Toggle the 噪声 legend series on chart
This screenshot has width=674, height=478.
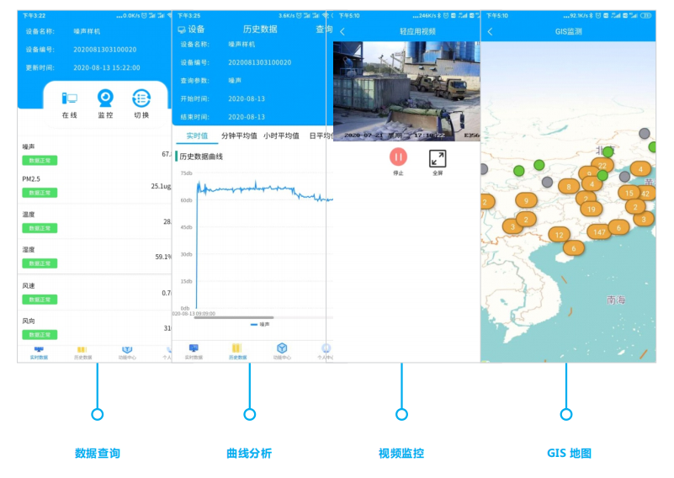[x=260, y=324]
